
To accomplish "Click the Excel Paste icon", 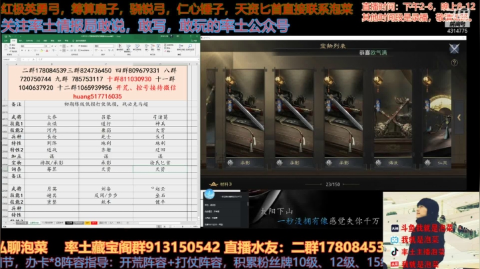I will point(6,47).
